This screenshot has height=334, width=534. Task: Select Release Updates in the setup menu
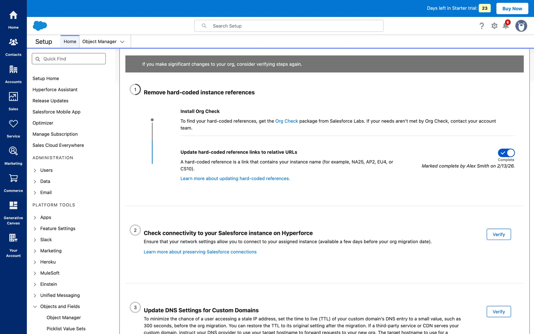(x=50, y=101)
